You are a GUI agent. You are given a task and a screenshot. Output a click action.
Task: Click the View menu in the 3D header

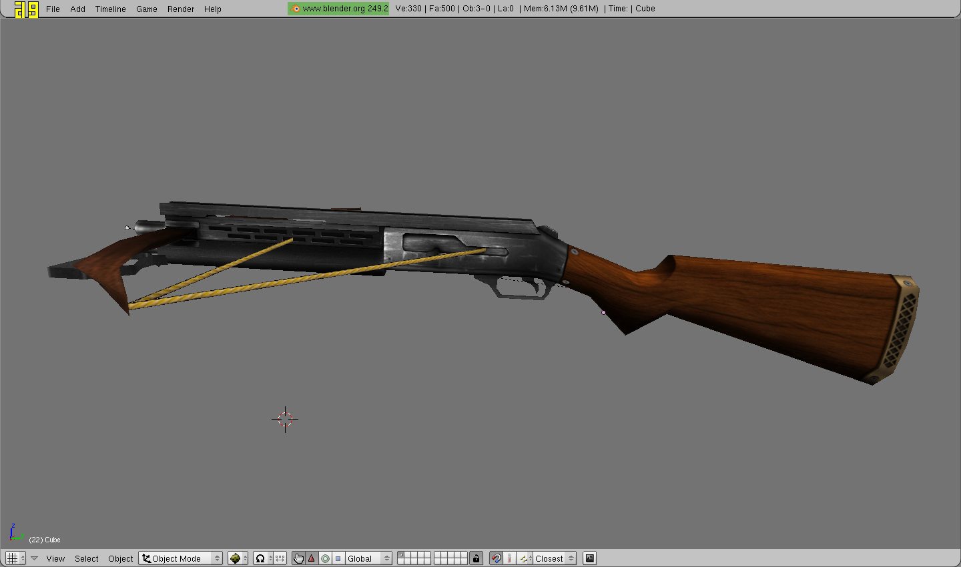coord(55,558)
